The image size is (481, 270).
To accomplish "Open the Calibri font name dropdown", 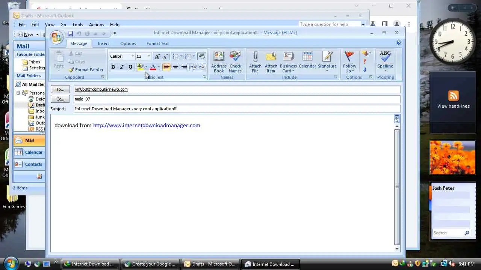I will pyautogui.click(x=133, y=56).
